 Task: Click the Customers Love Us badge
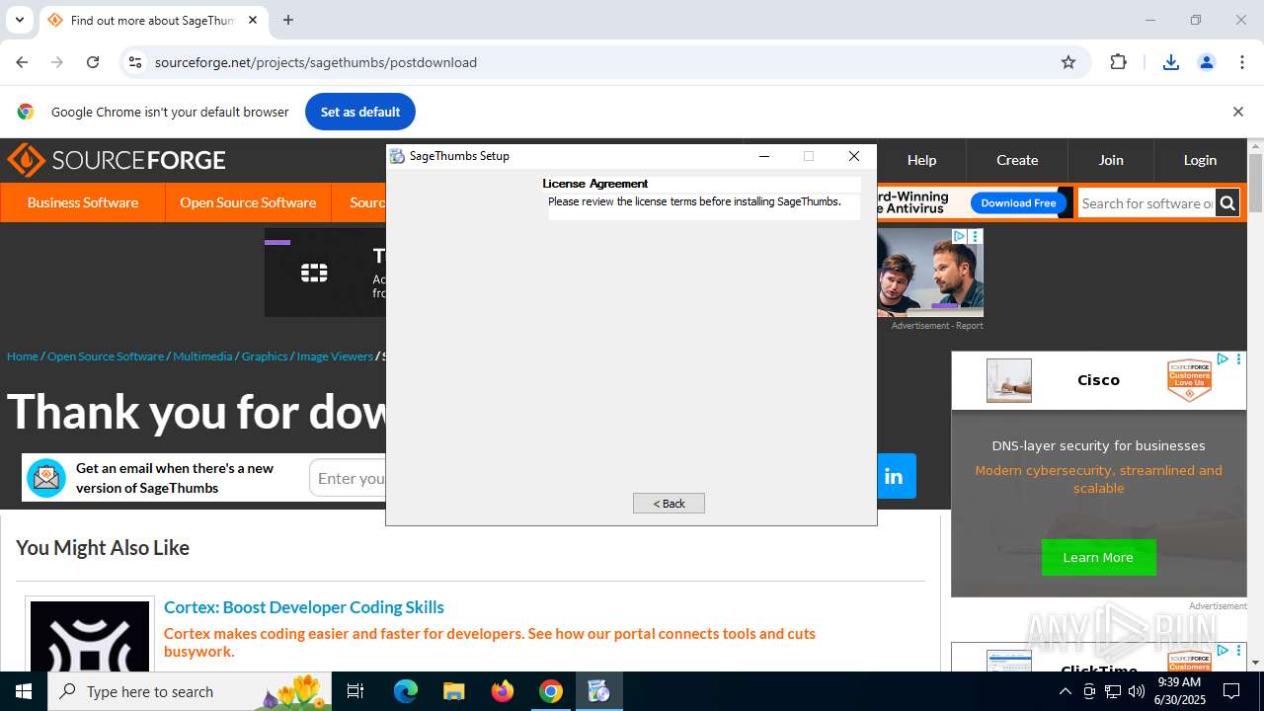(1189, 380)
